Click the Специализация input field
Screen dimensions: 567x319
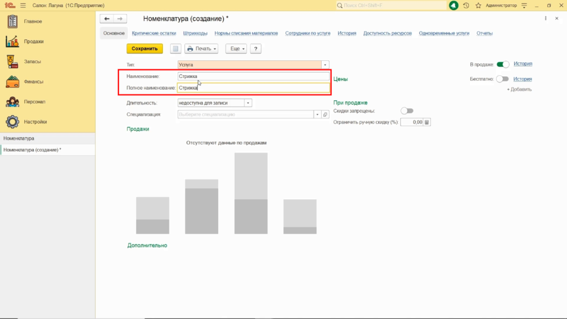(x=245, y=115)
